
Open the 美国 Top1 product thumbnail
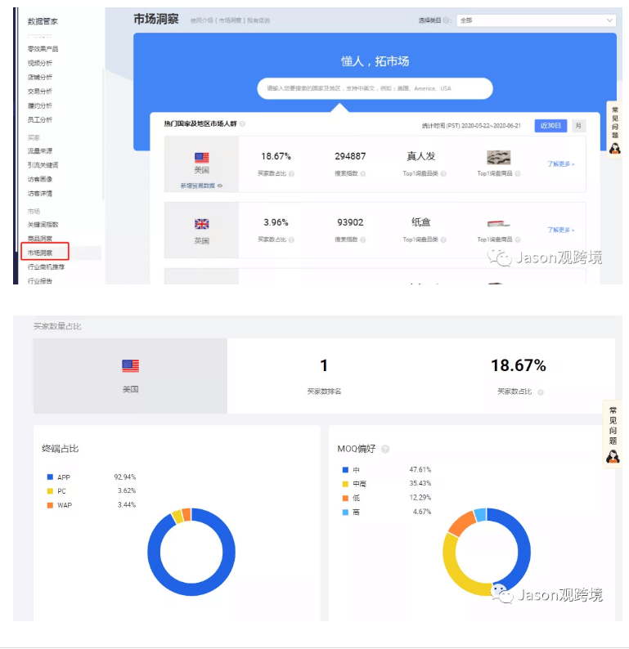tap(498, 158)
